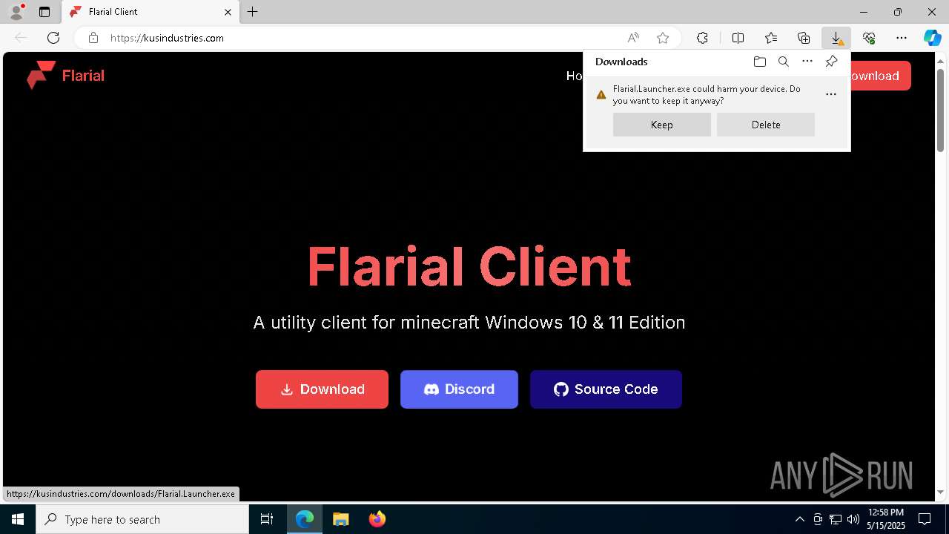Activate Read aloud icon in address bar
Screen dimensions: 949x534
point(633,38)
